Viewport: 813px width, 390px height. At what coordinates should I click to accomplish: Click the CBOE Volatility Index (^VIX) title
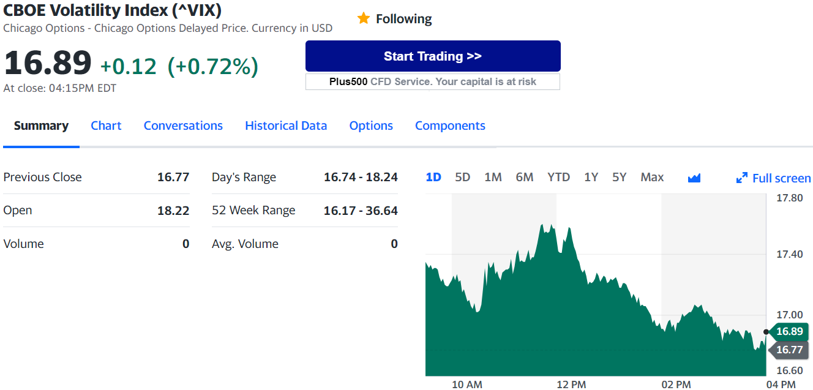[x=113, y=10]
